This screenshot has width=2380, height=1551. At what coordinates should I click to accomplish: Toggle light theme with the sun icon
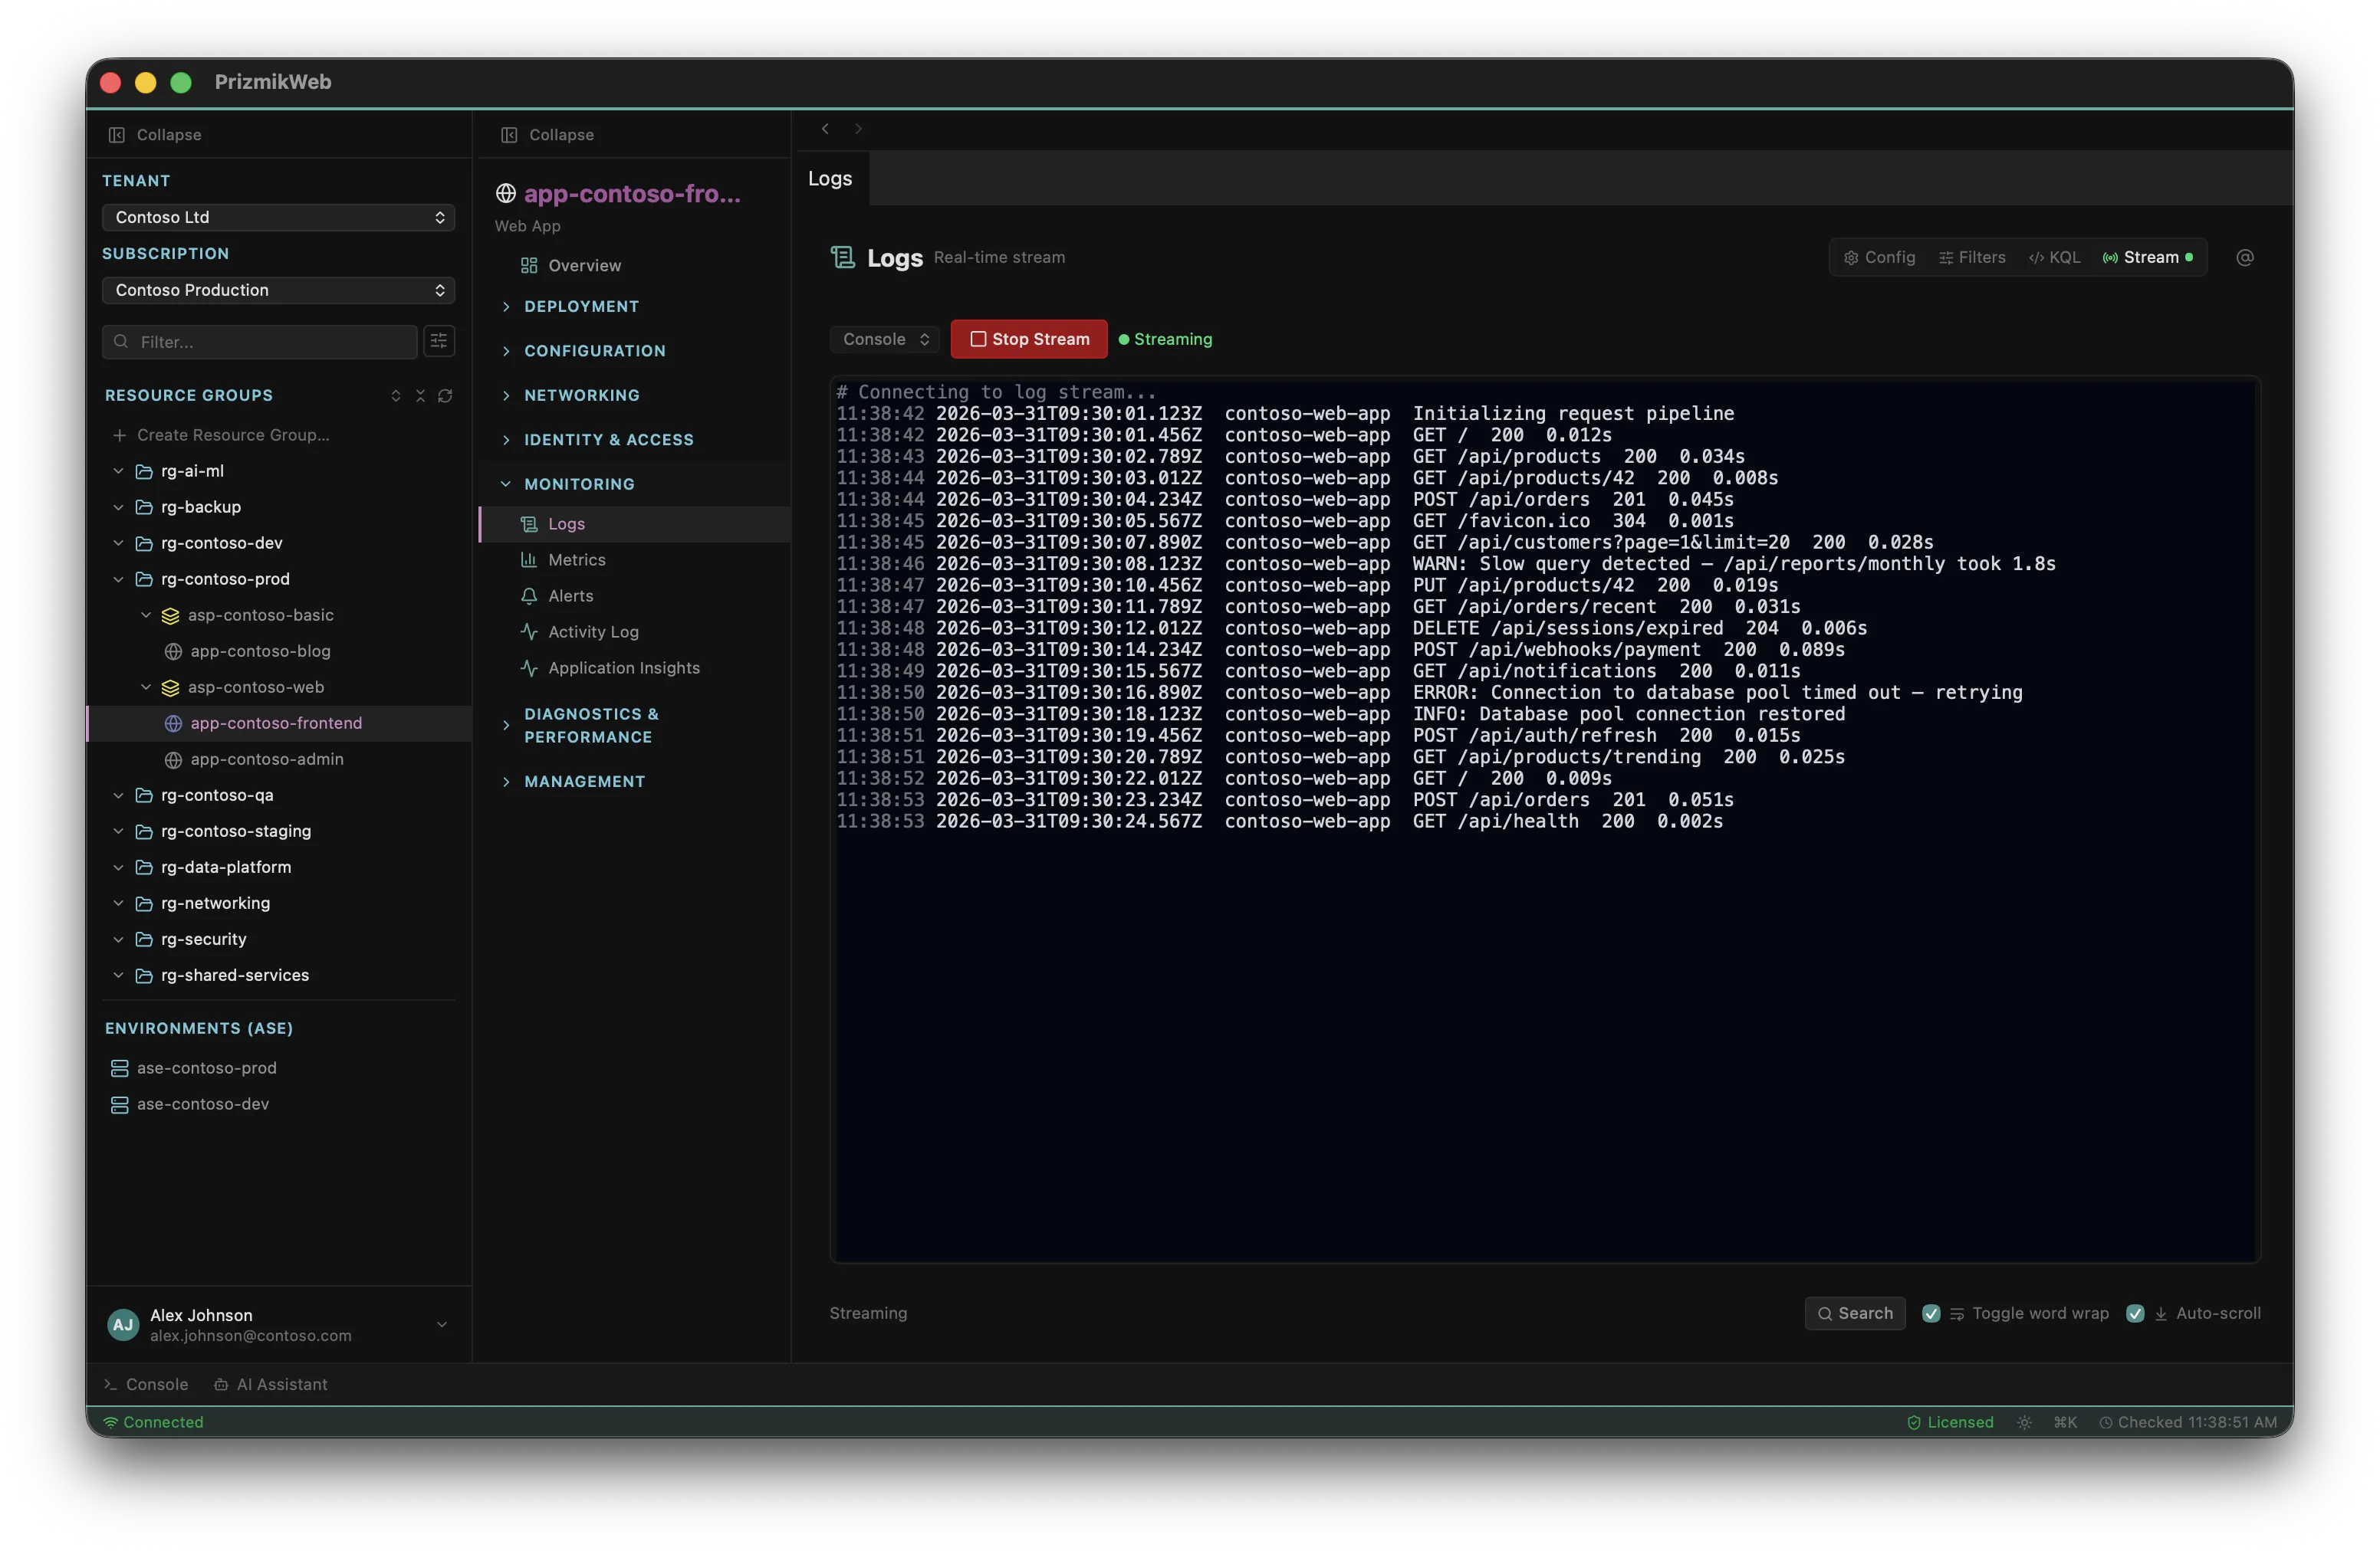coord(2024,1422)
